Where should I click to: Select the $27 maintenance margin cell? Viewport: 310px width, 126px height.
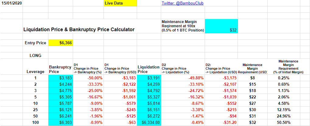tap(252, 103)
